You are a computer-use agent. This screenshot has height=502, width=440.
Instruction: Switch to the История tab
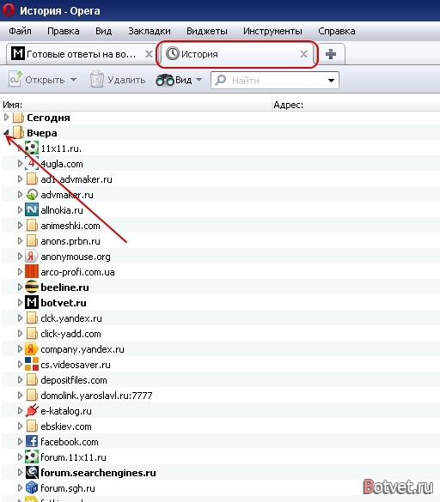237,54
